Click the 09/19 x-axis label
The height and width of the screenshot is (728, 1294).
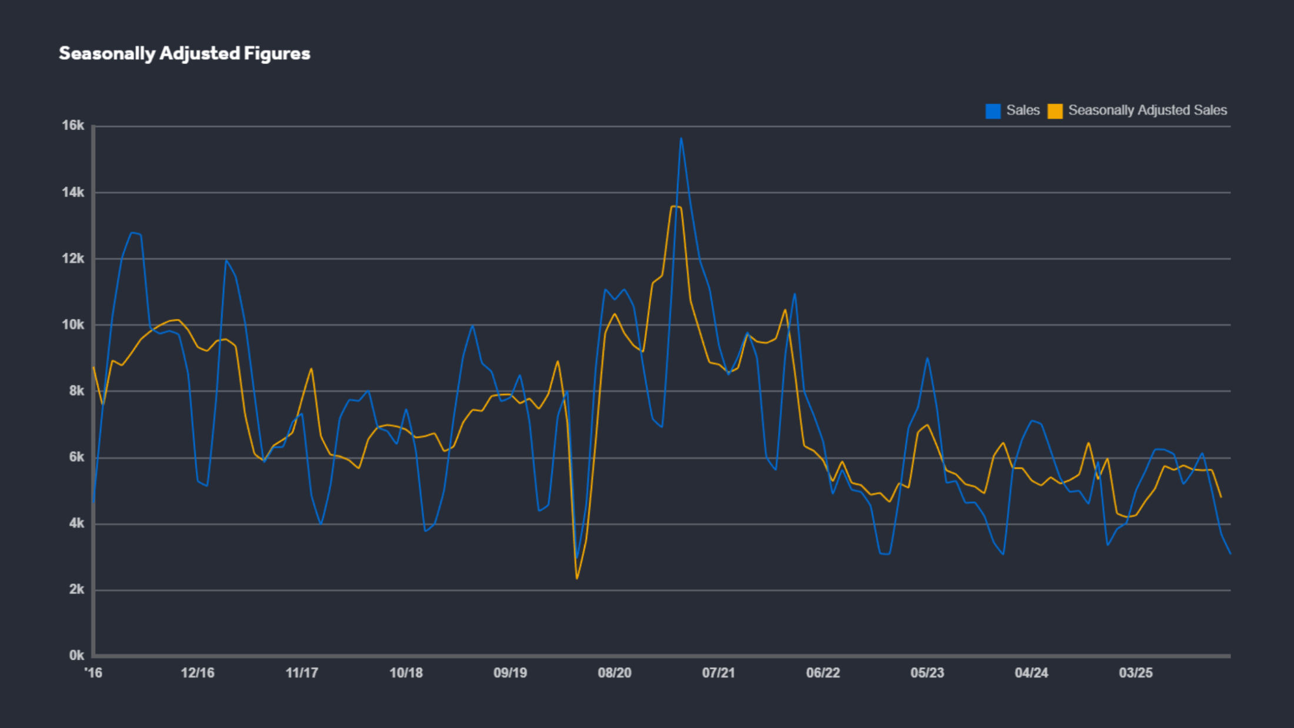[510, 673]
